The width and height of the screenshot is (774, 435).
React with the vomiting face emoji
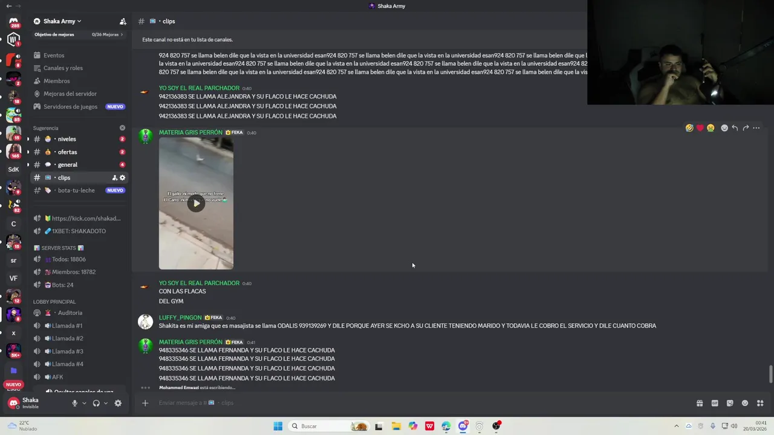[x=711, y=128]
